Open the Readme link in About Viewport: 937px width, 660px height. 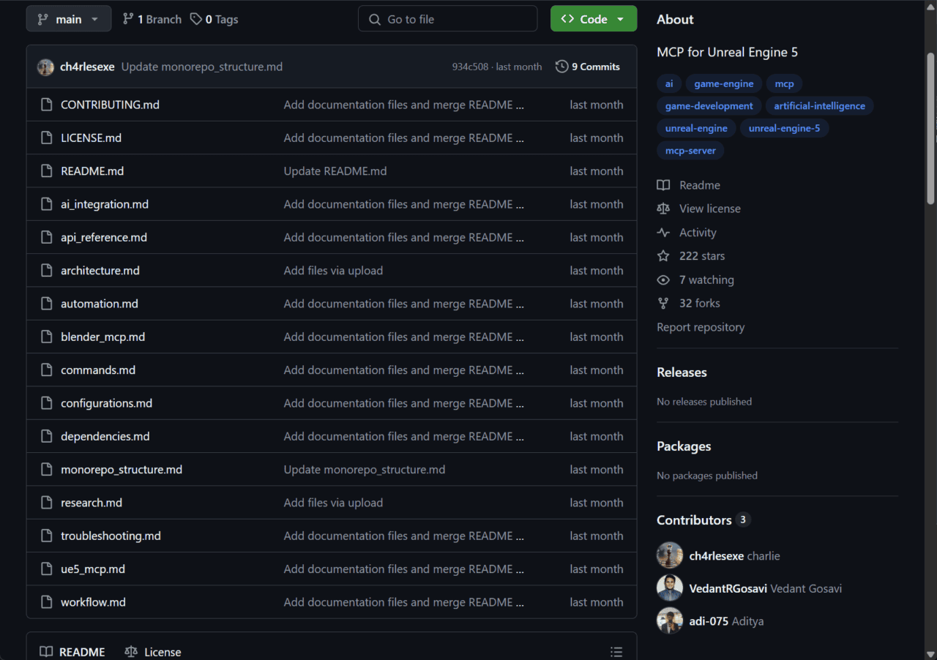[x=689, y=185]
